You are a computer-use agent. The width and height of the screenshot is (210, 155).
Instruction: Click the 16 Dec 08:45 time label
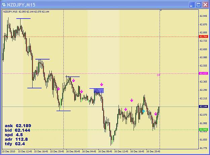(105, 151)
